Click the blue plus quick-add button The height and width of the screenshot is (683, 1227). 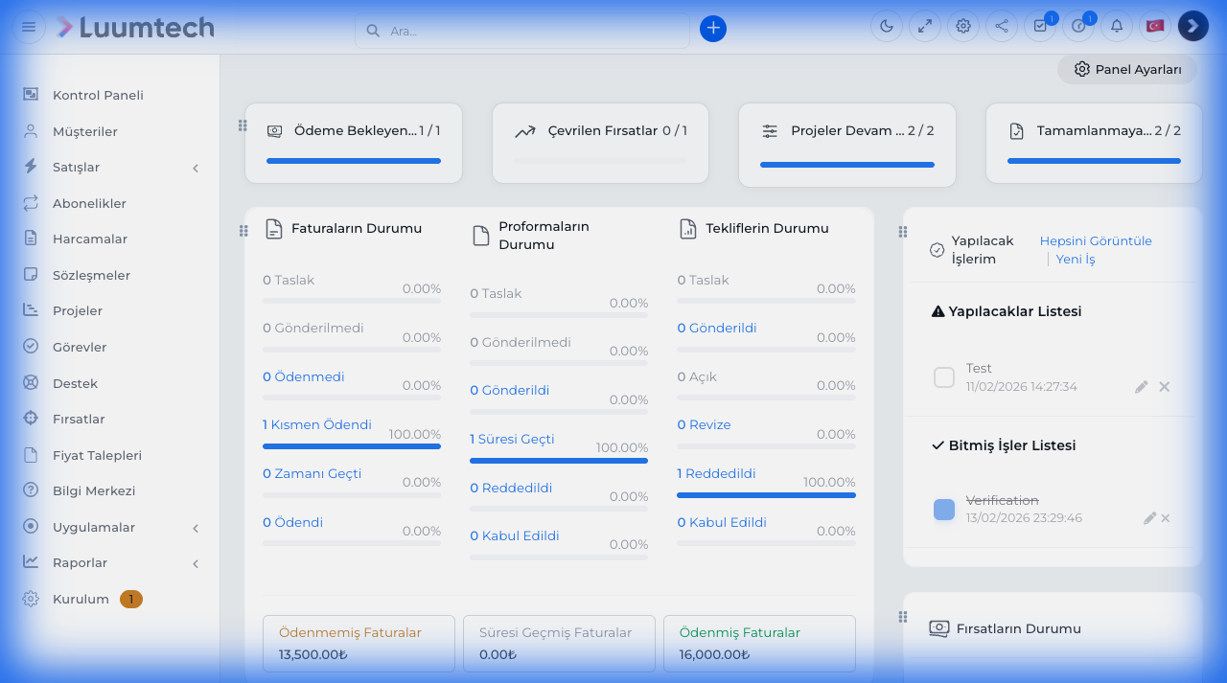[x=712, y=29]
